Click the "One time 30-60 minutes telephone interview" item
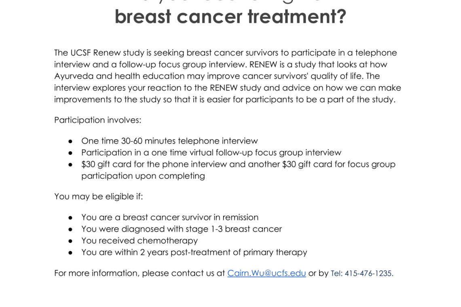The image size is (461, 307). point(169,141)
